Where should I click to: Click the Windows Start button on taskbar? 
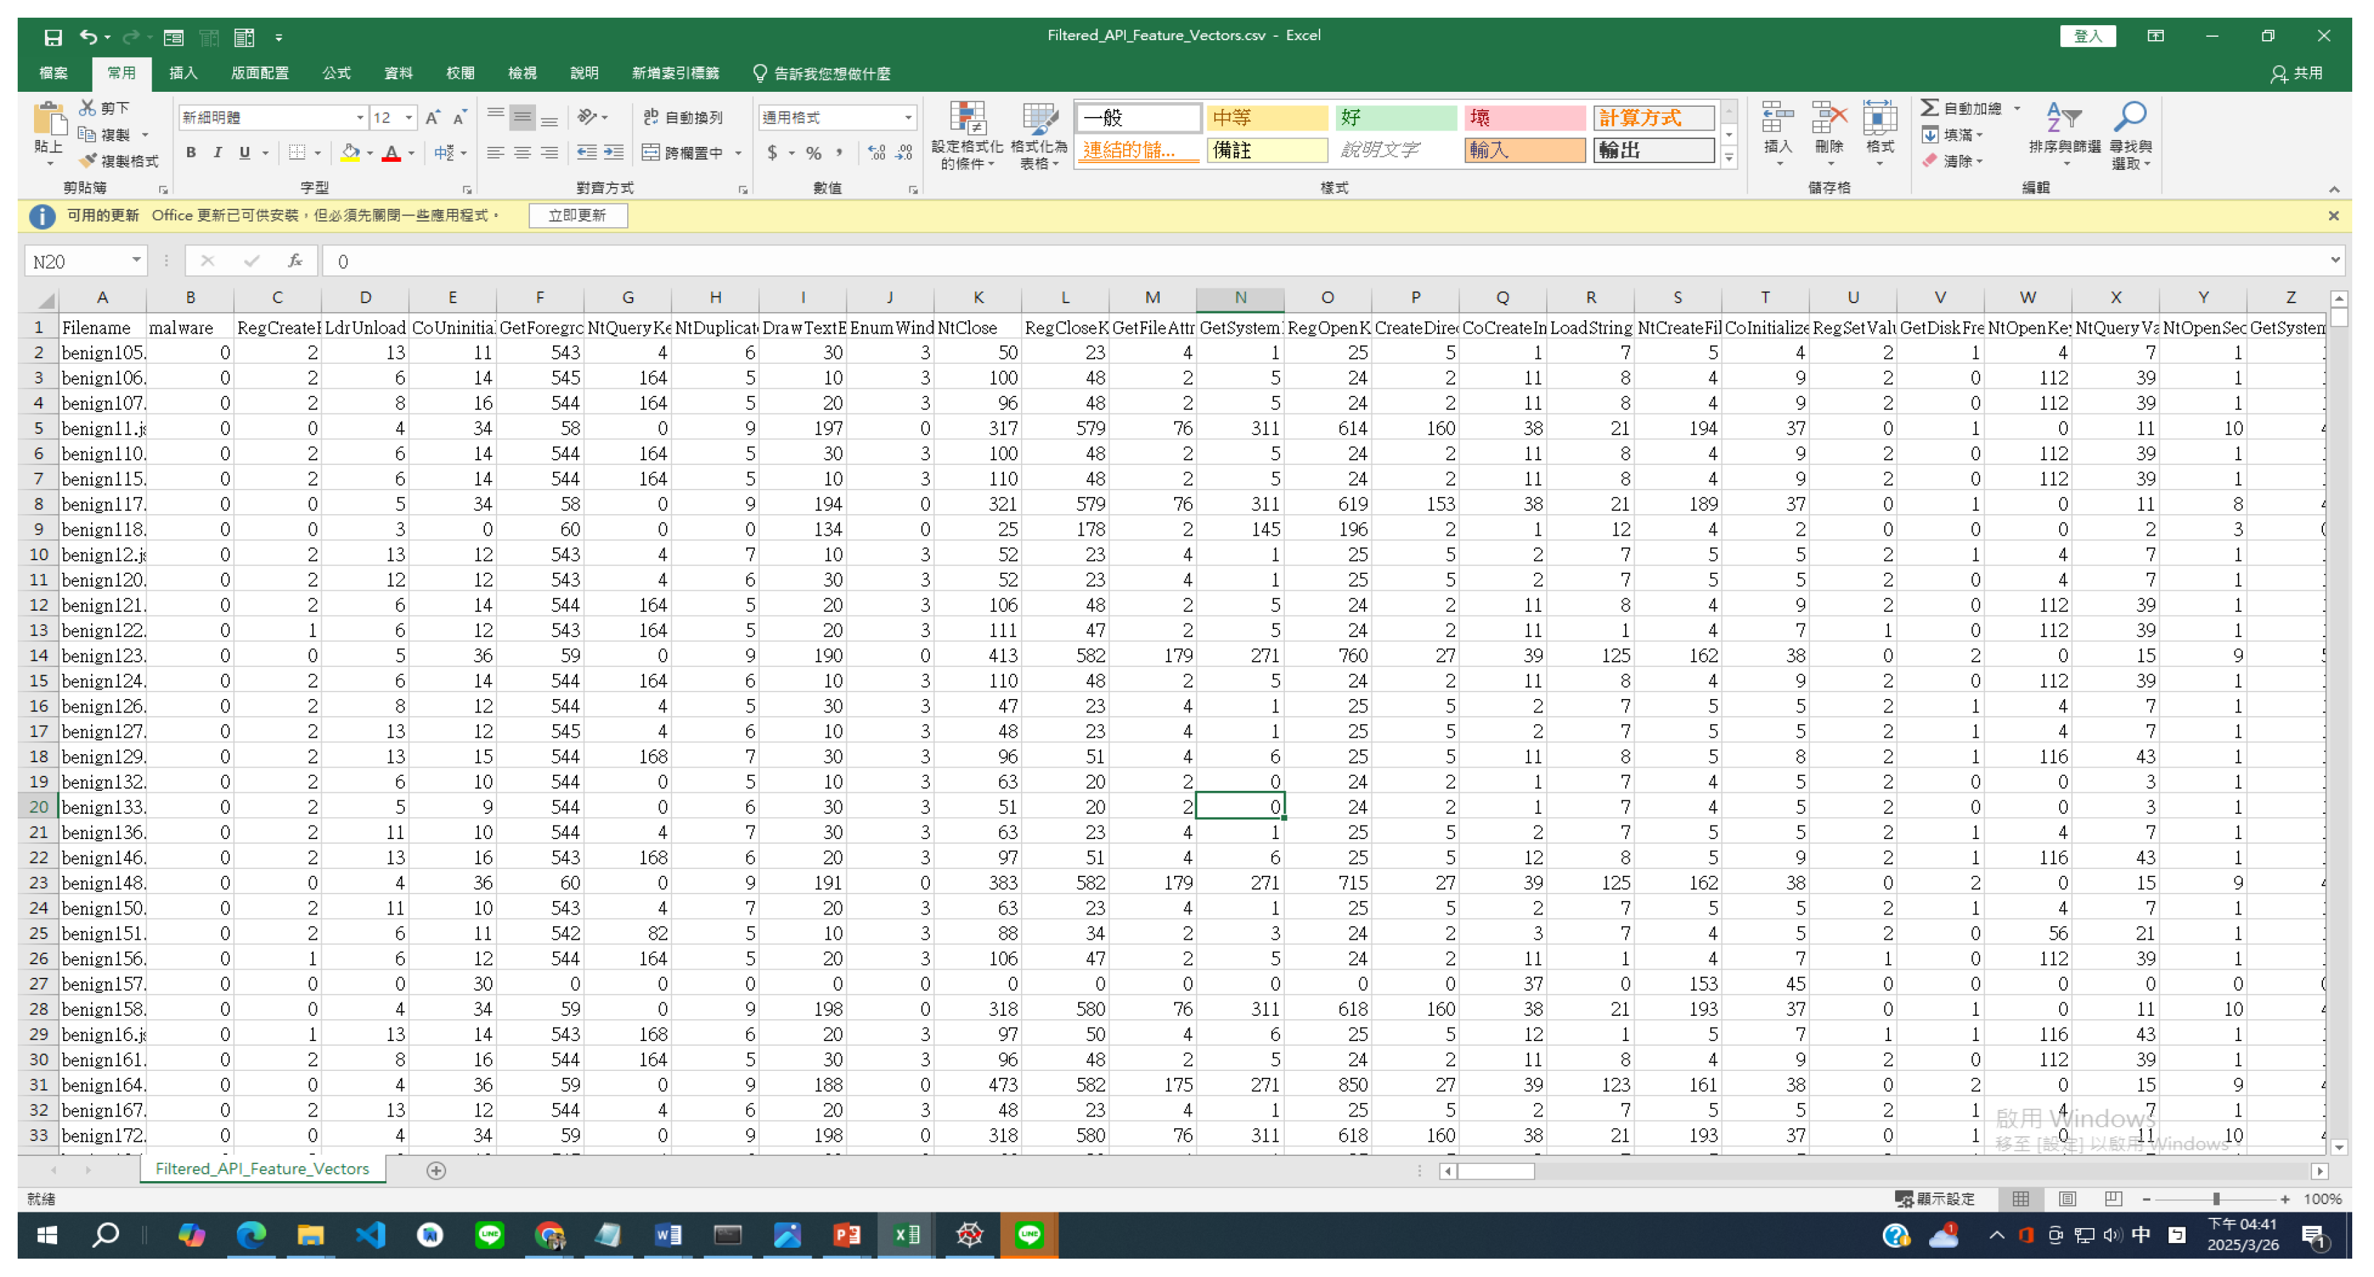(46, 1235)
